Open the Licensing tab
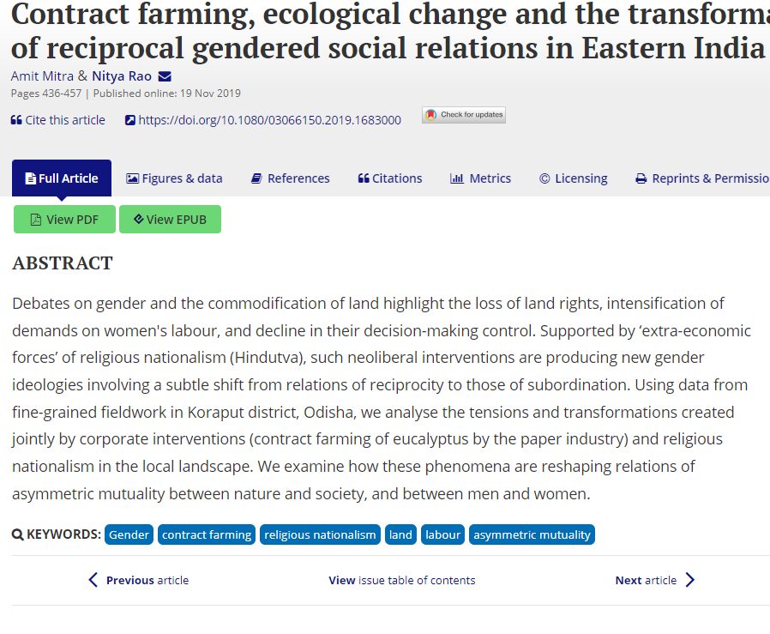 pos(573,178)
